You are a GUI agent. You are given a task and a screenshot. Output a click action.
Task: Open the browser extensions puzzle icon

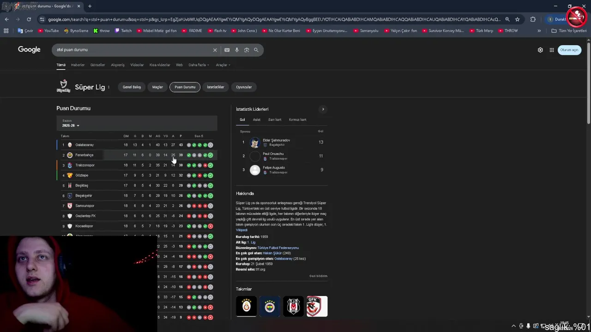pyautogui.click(x=533, y=19)
